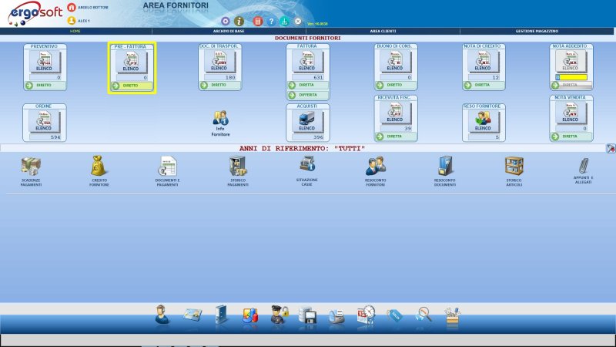
Task: Click the Ordine count 594
Action: 45,137
